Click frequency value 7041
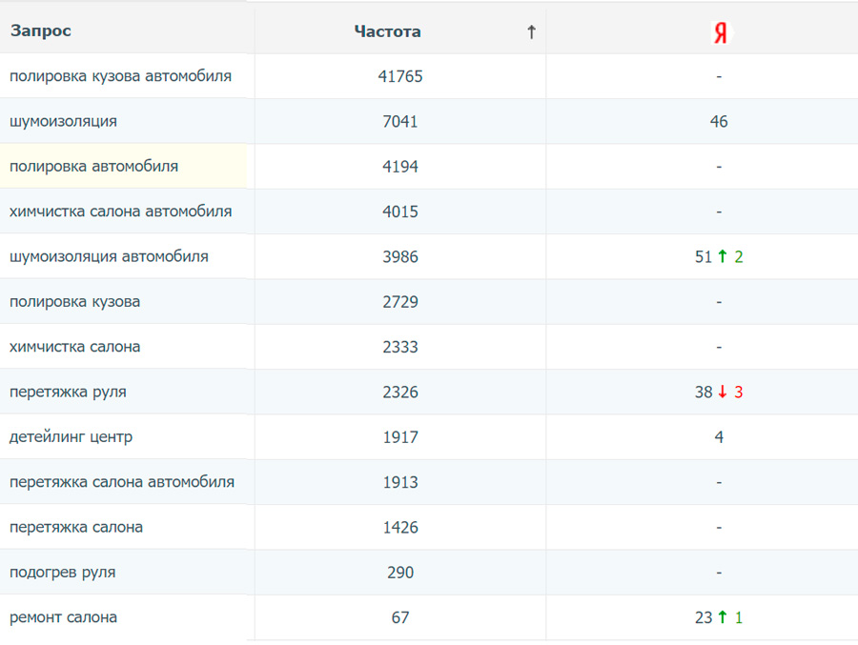The image size is (858, 645). [400, 121]
